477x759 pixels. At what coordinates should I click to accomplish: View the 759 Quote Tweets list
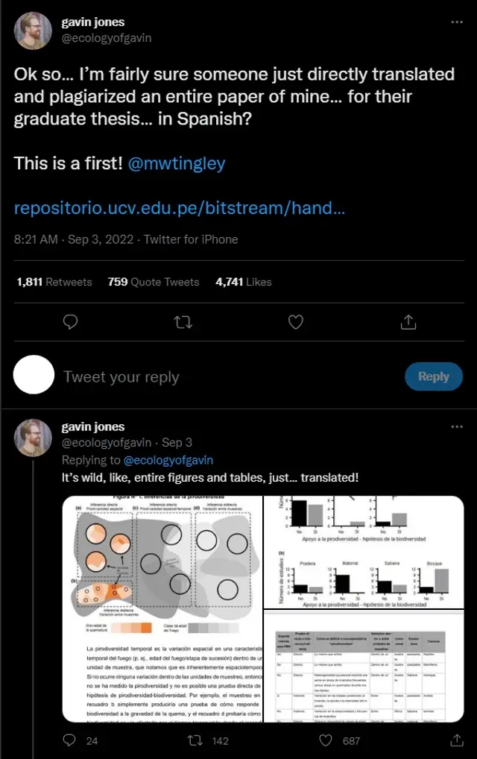click(x=154, y=282)
